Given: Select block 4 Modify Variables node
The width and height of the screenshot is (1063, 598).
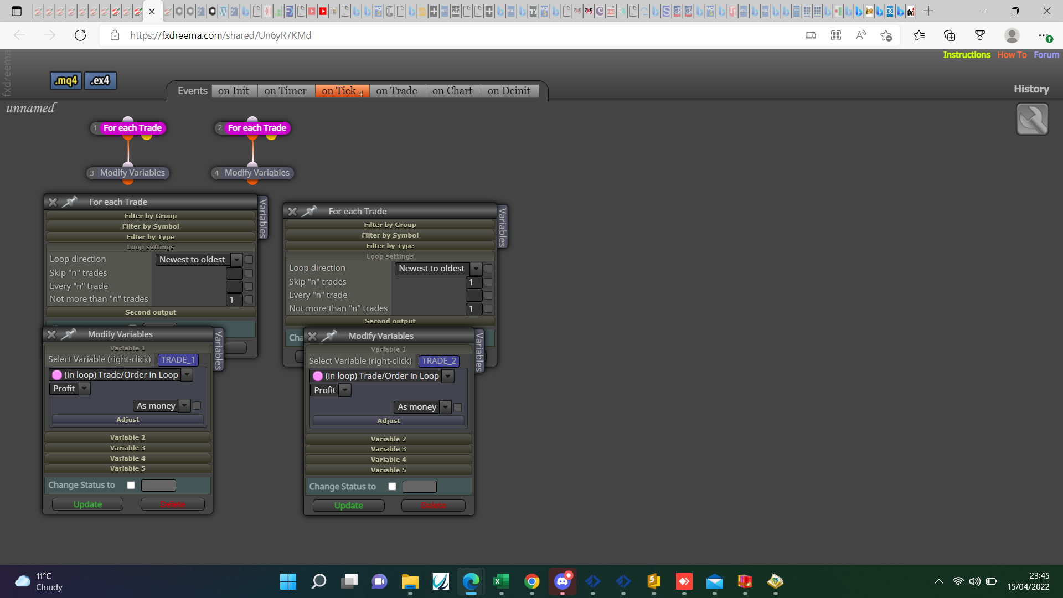Looking at the screenshot, I should pos(252,173).
